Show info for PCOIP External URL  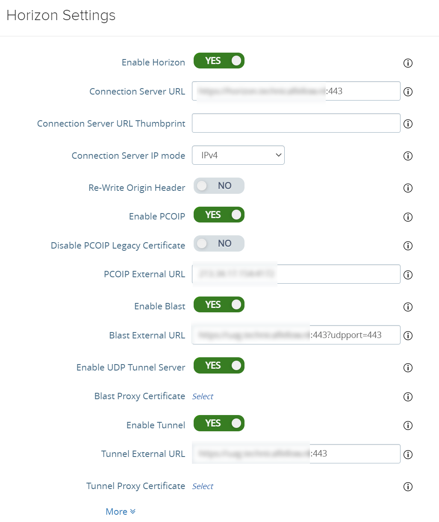pyautogui.click(x=408, y=275)
